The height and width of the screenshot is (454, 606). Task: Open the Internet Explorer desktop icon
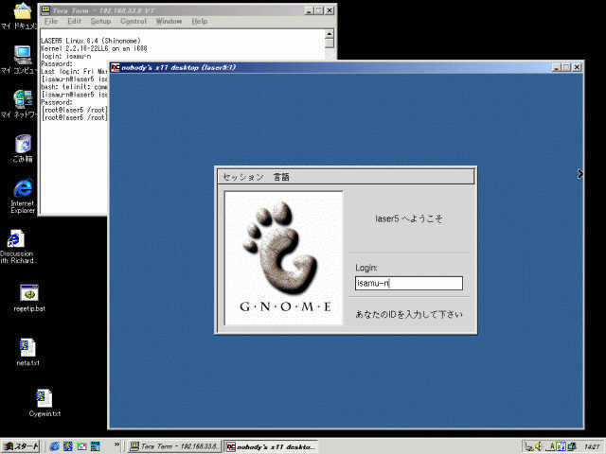pos(23,190)
